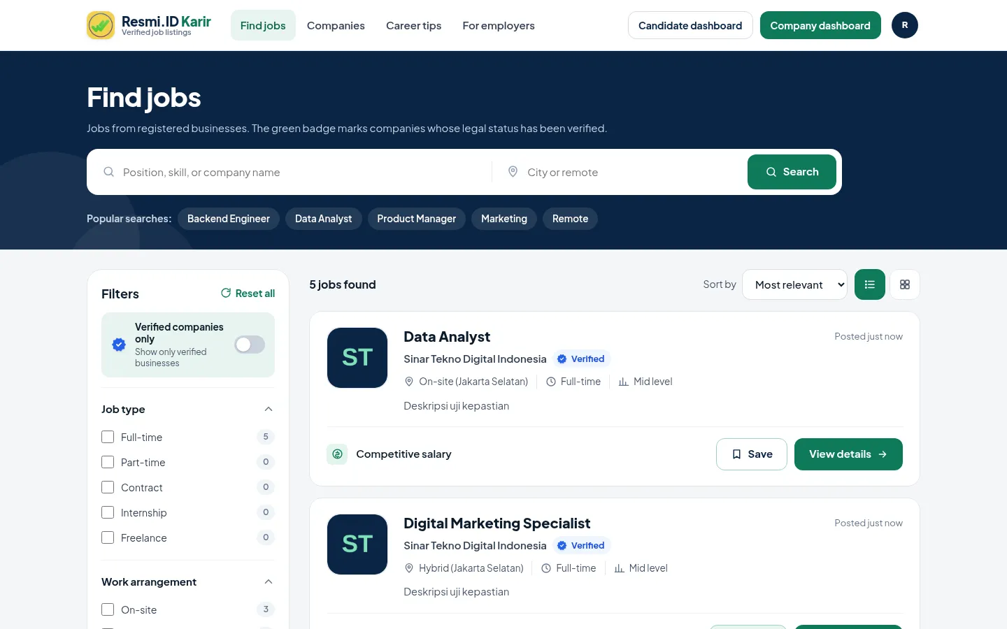The image size is (1007, 629).
Task: Open the user avatar R menu
Action: click(905, 25)
